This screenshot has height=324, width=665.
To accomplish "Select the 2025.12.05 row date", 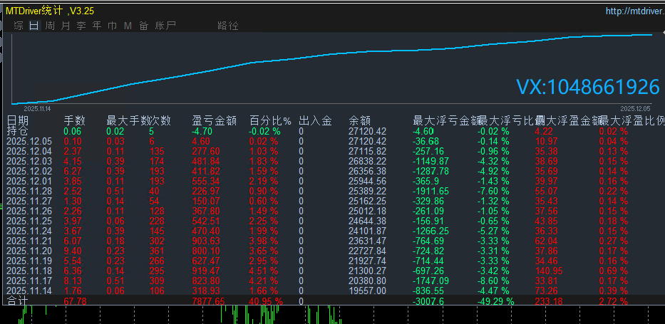I will (29, 141).
